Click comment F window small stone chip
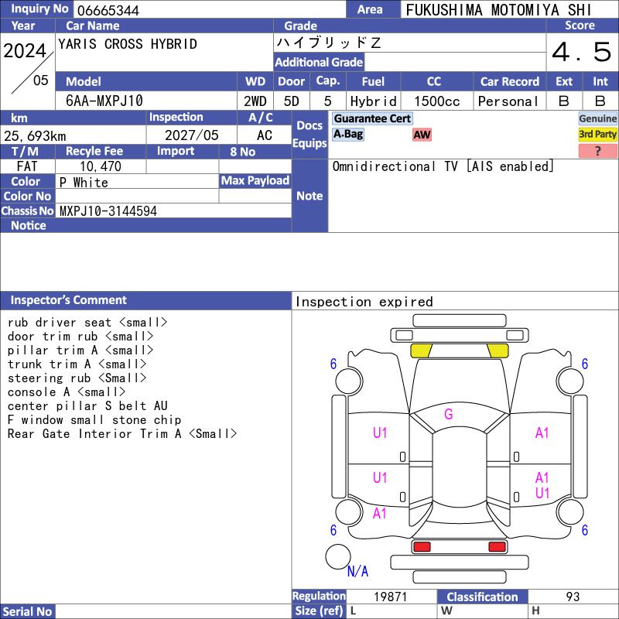Screen dimensions: 619x619 94,419
